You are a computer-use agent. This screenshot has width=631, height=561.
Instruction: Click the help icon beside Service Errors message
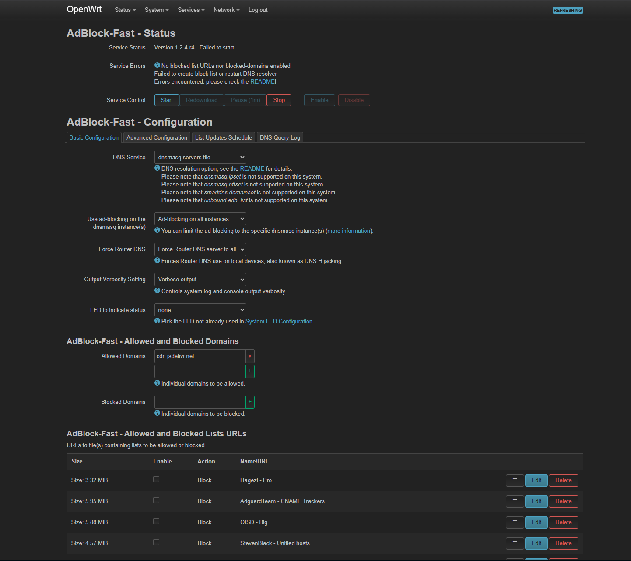click(157, 65)
